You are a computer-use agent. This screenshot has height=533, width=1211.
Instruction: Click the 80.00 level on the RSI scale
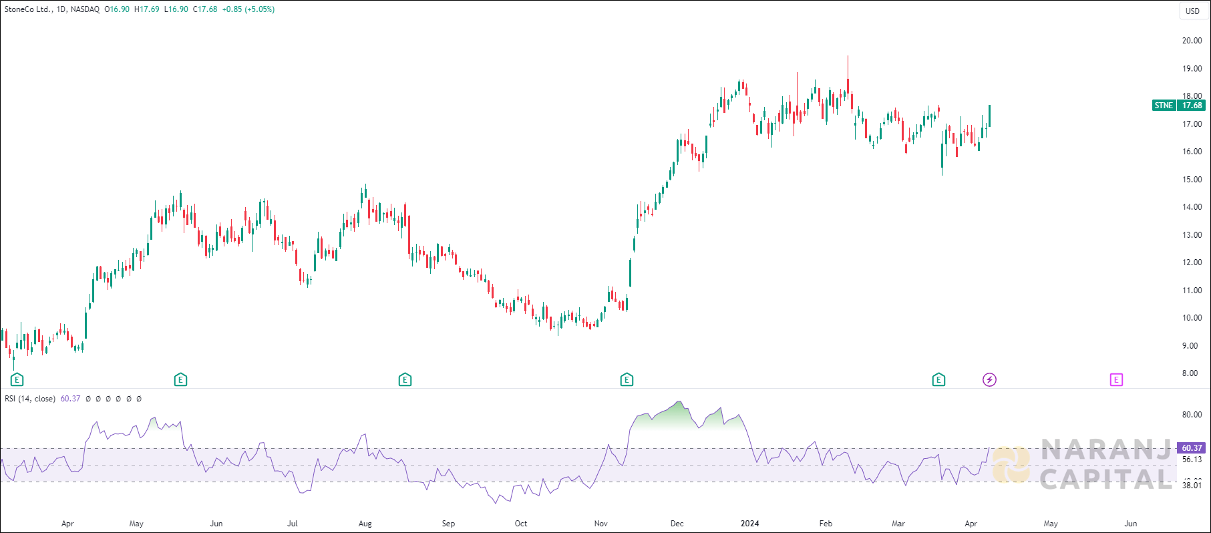[1192, 415]
